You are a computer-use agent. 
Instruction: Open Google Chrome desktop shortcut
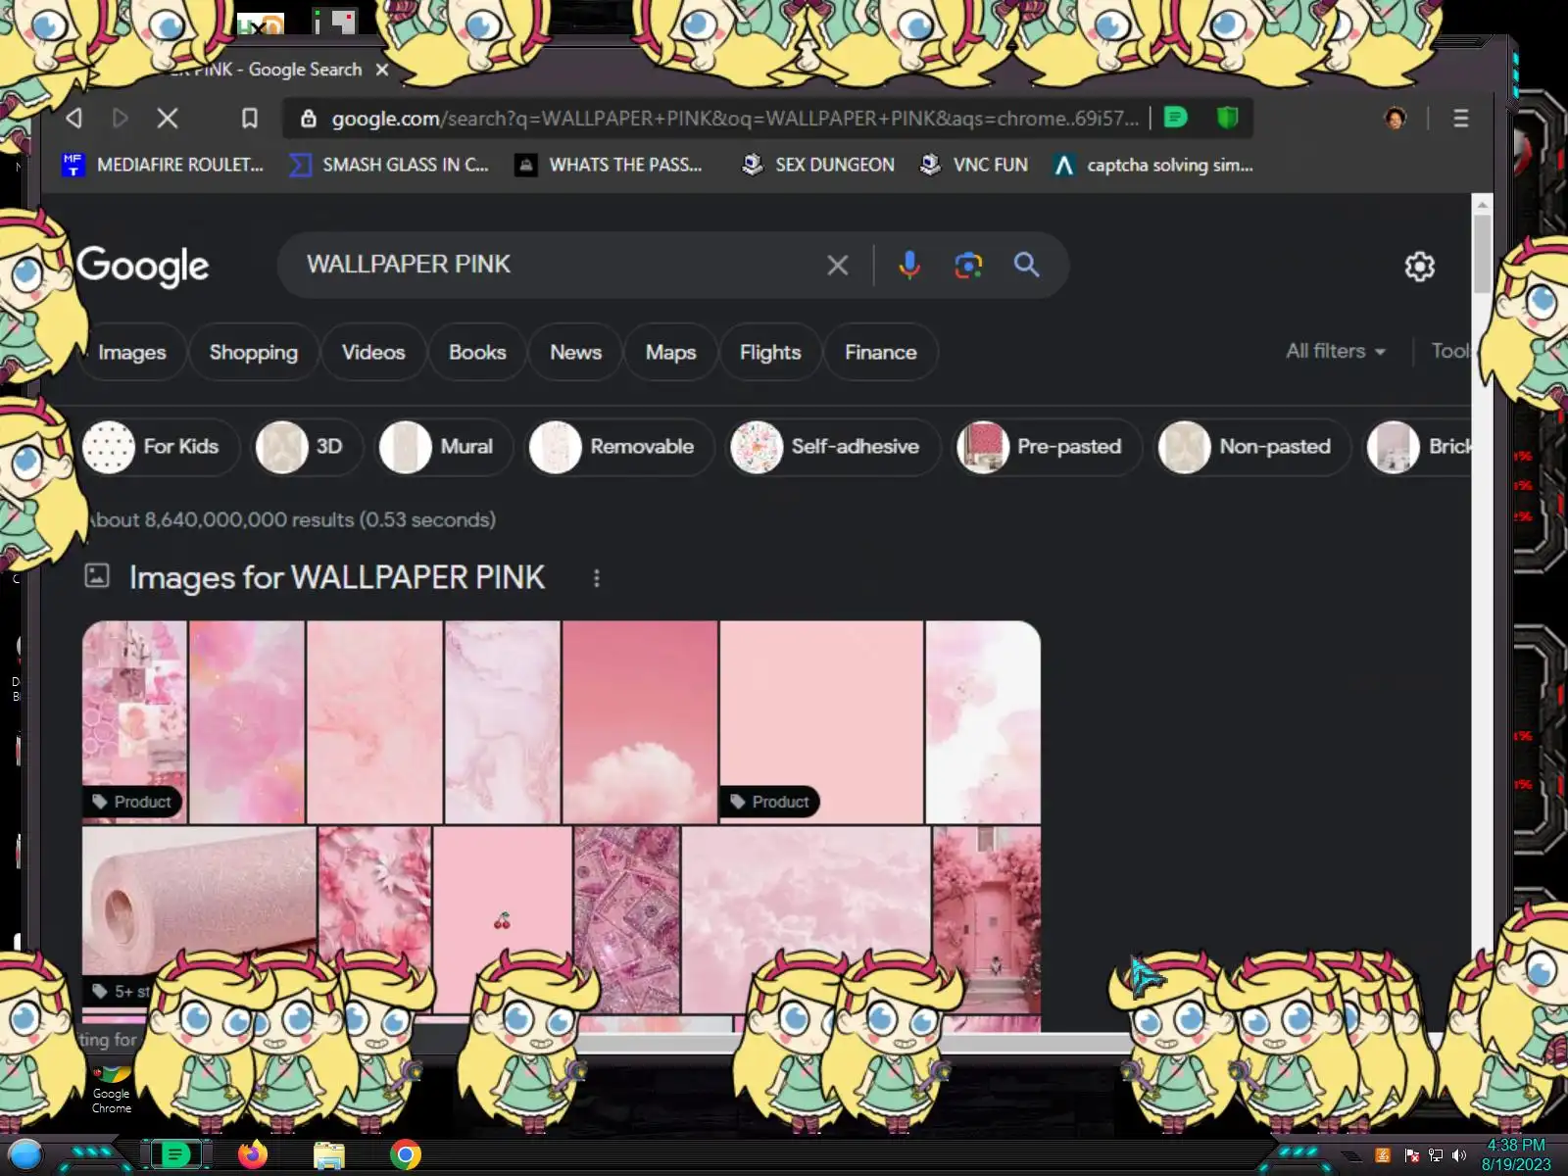[x=112, y=1089]
